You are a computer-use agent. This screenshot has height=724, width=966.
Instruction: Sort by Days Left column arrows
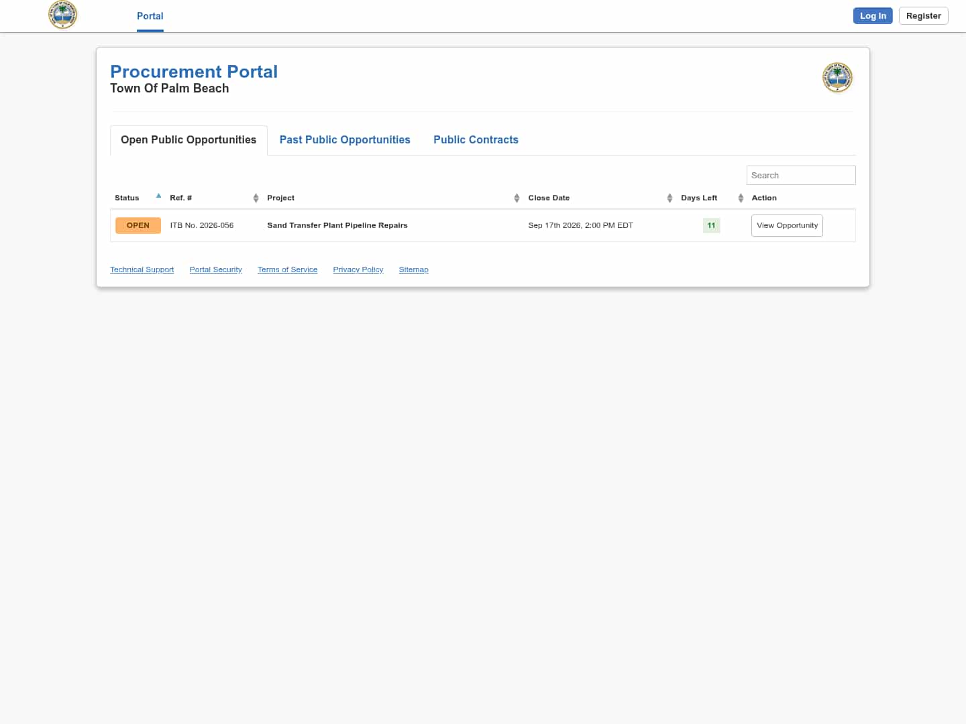click(741, 198)
